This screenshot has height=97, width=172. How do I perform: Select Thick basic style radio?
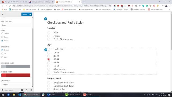point(2,57)
